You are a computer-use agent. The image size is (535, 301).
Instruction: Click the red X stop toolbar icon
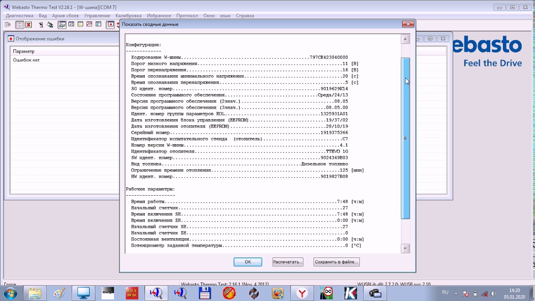pyautogui.click(x=28, y=25)
